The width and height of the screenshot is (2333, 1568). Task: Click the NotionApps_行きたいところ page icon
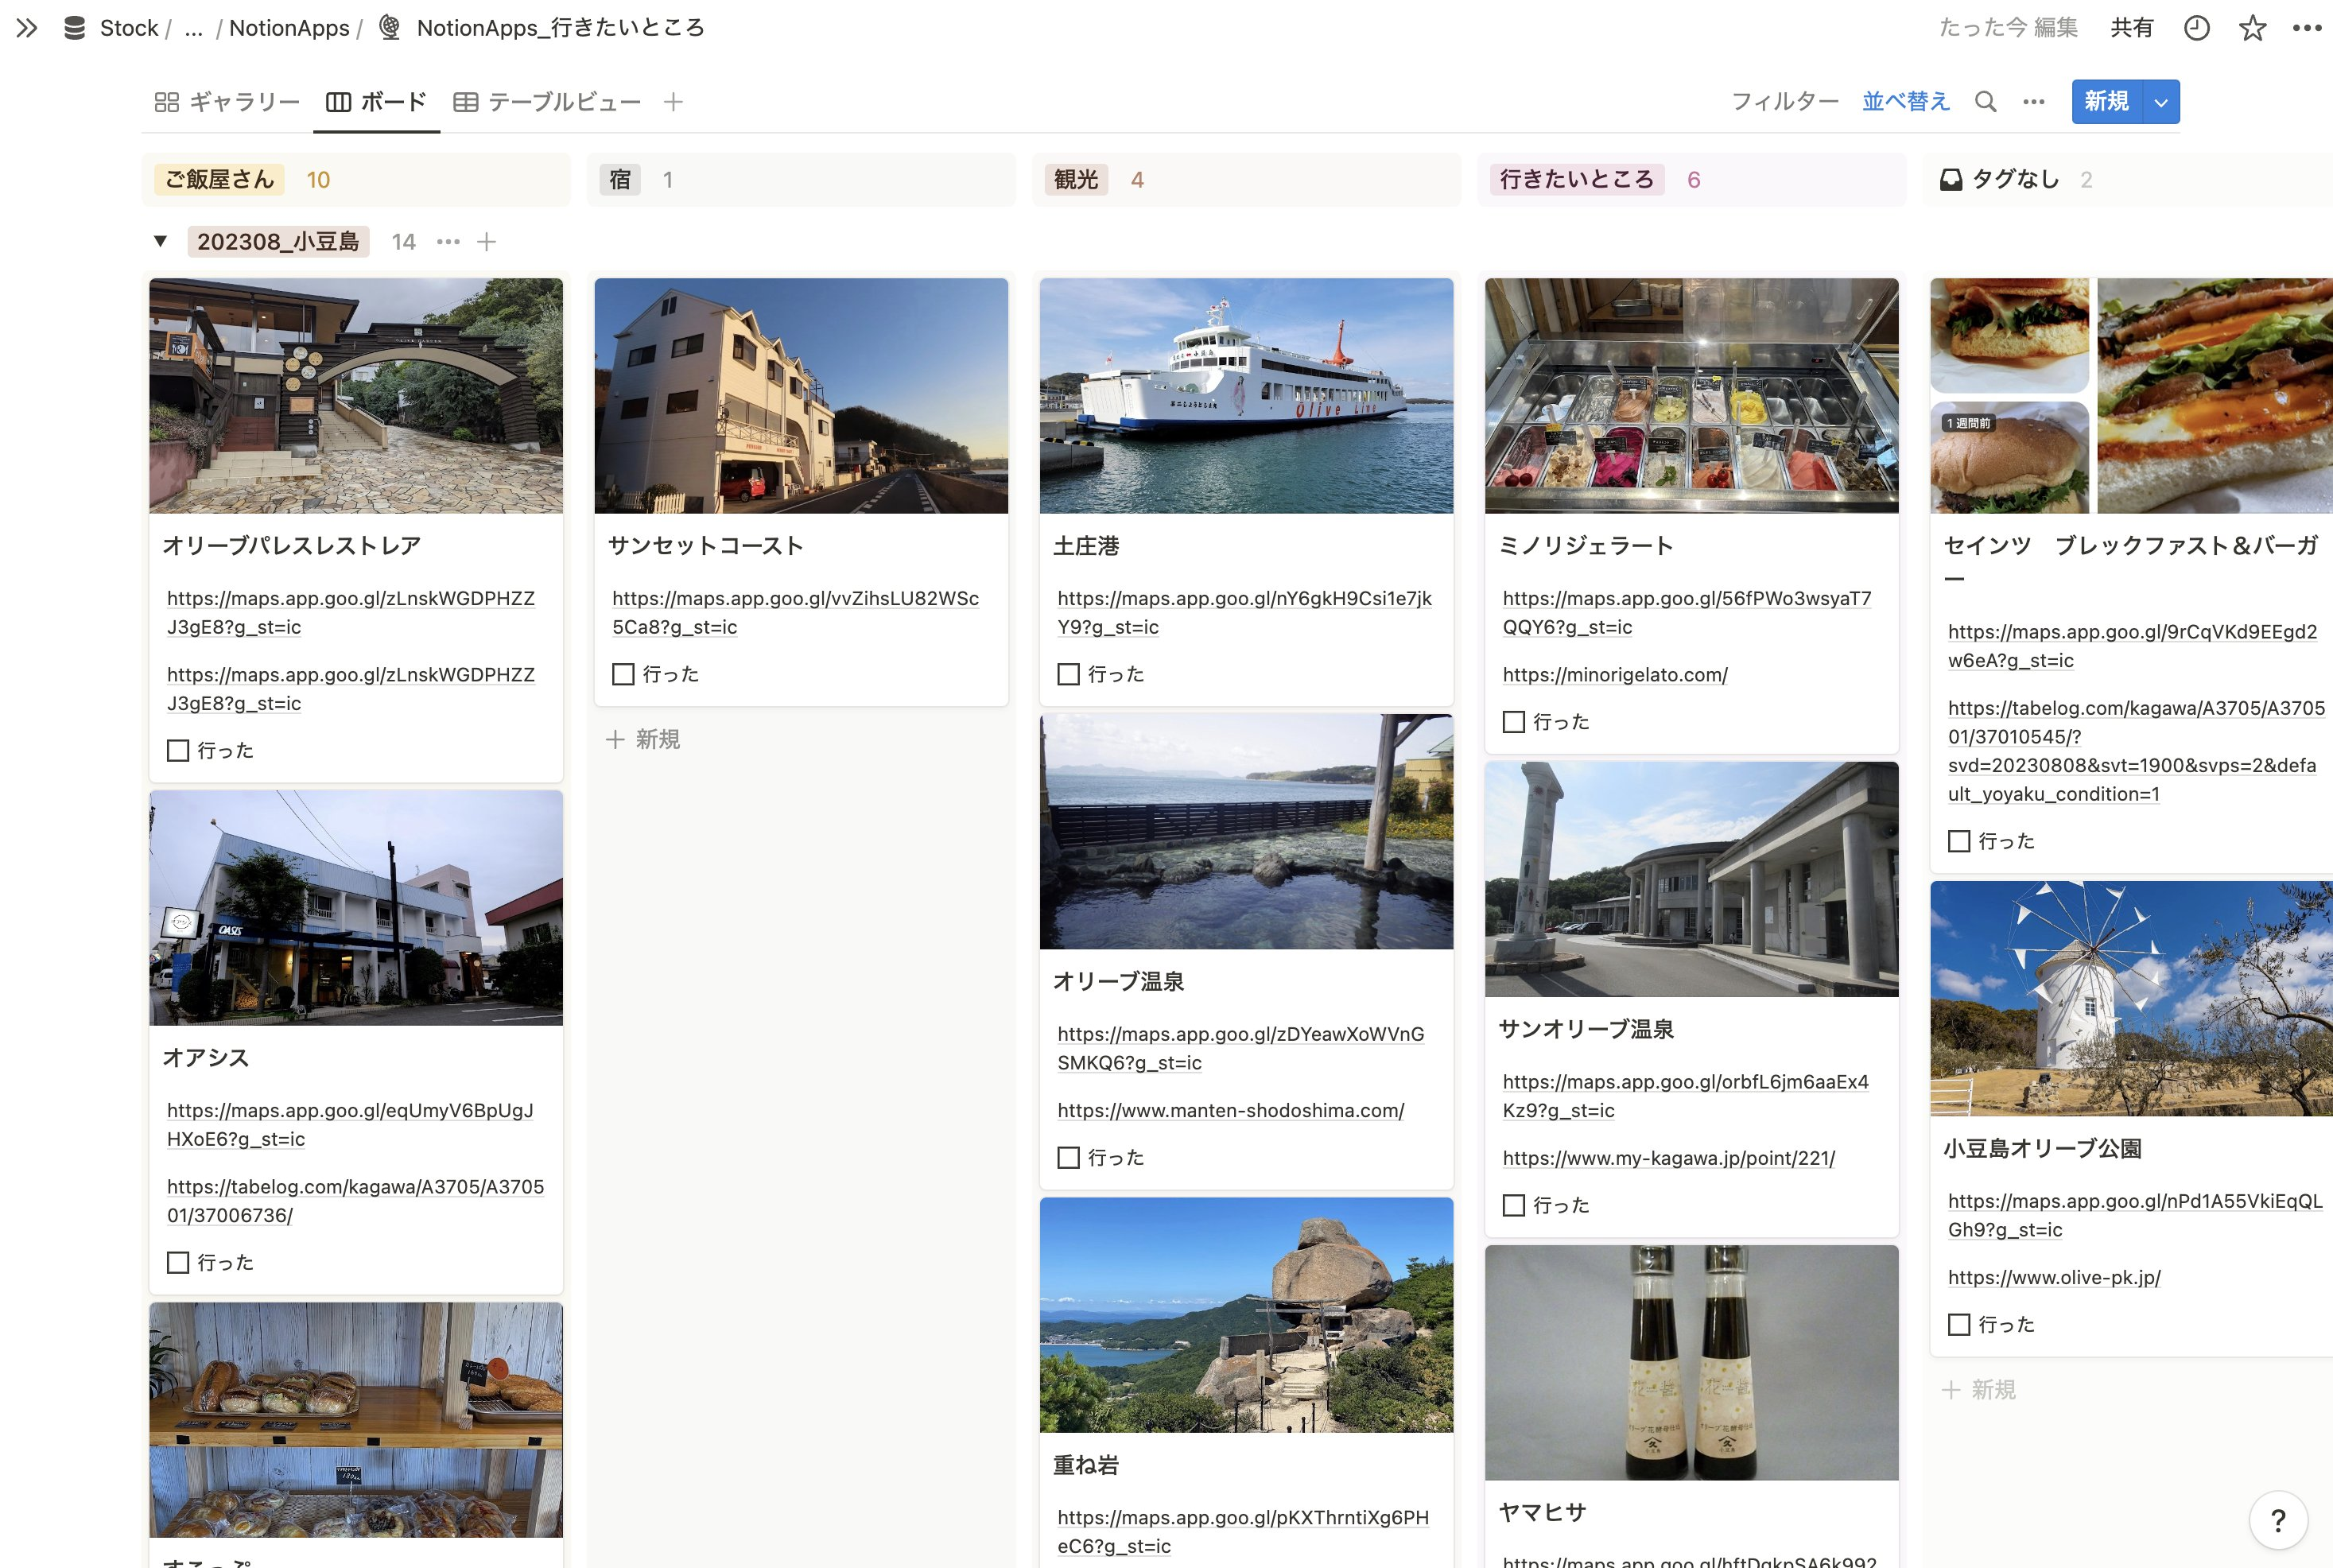tap(390, 28)
